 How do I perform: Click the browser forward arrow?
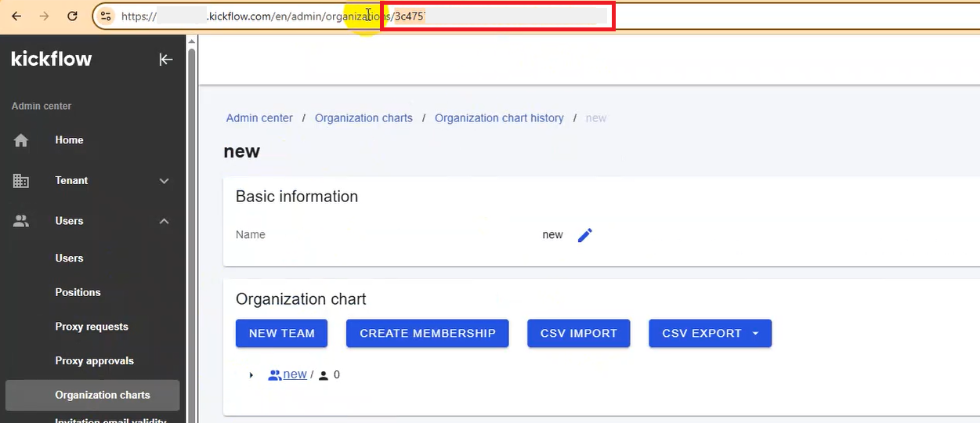[x=44, y=16]
